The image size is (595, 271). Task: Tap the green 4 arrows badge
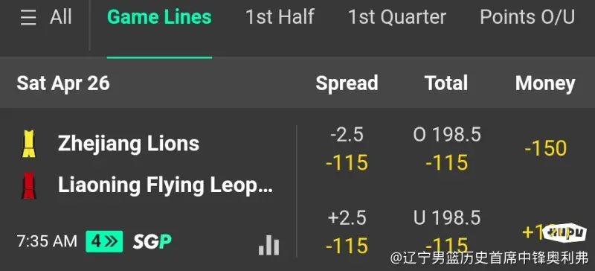pos(104,241)
